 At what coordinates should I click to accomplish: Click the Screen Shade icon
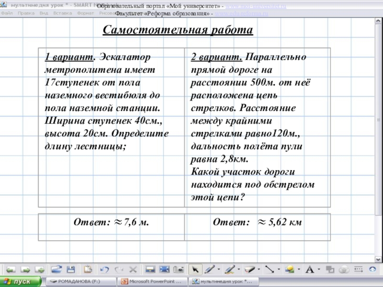[x=150, y=269]
